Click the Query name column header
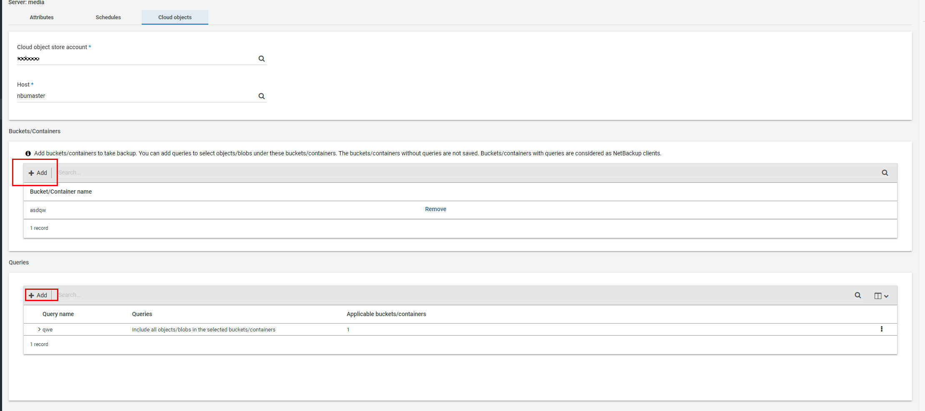Image resolution: width=925 pixels, height=411 pixels. 58,314
